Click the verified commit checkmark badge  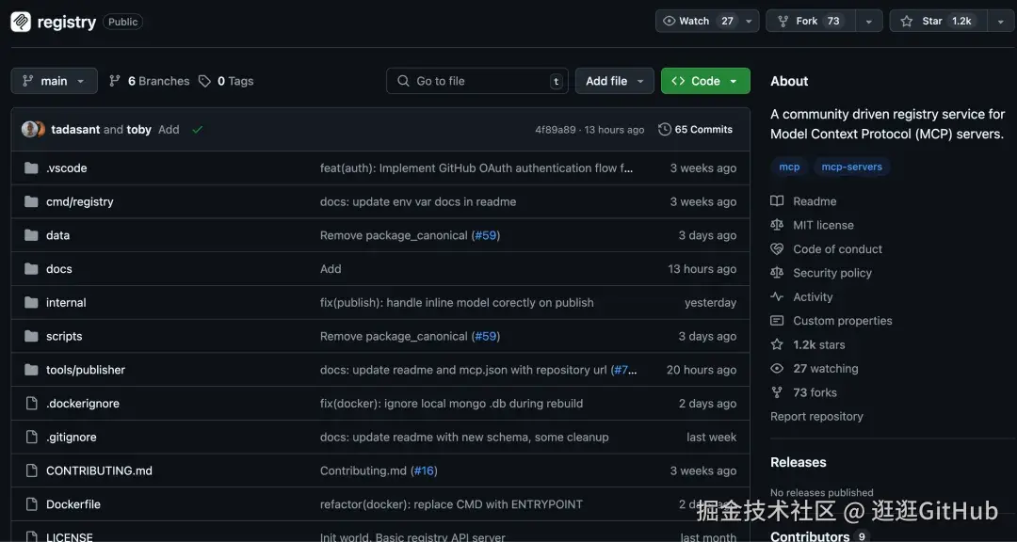pos(197,129)
